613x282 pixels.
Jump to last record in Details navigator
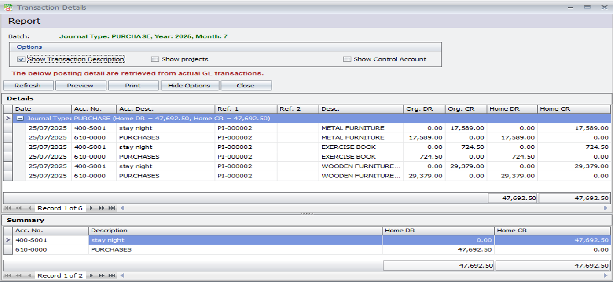tap(111, 208)
